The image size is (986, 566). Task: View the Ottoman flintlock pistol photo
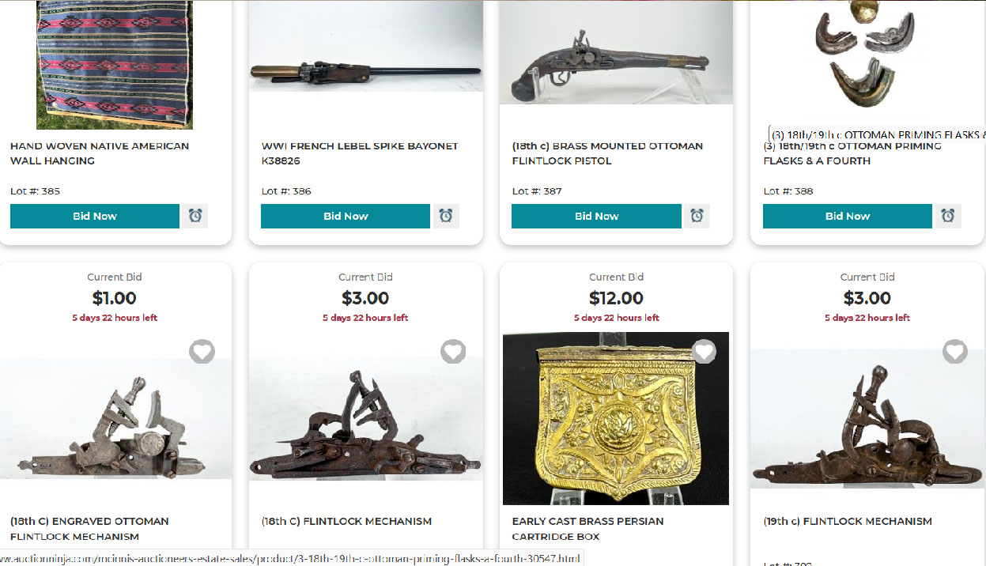[x=616, y=52]
